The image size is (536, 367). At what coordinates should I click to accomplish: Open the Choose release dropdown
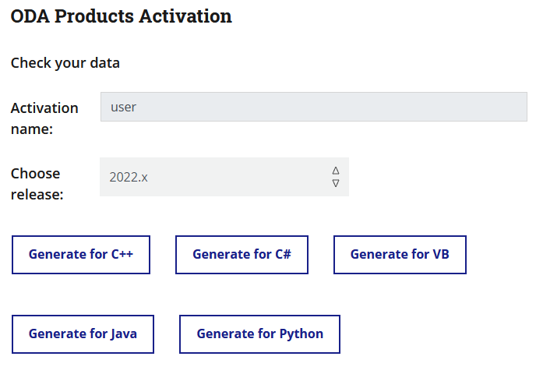pyautogui.click(x=224, y=177)
